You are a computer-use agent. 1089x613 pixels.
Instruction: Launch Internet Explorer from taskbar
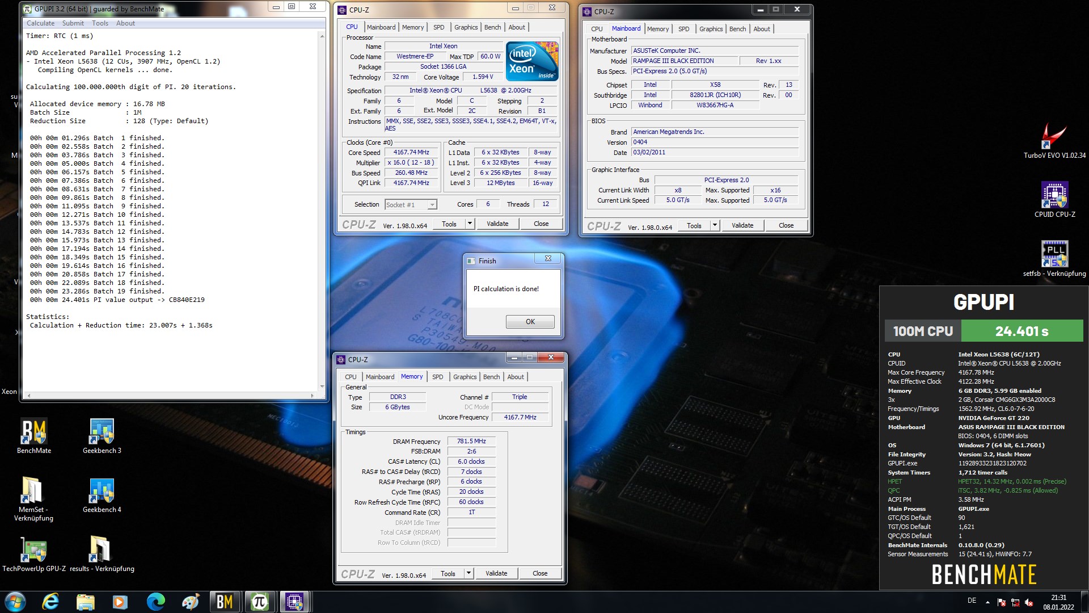pos(50,602)
